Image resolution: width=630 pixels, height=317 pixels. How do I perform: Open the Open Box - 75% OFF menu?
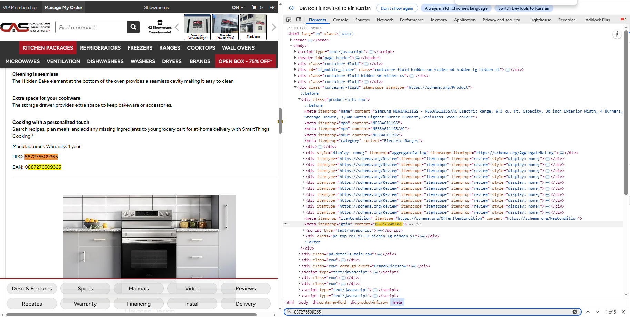pyautogui.click(x=245, y=61)
